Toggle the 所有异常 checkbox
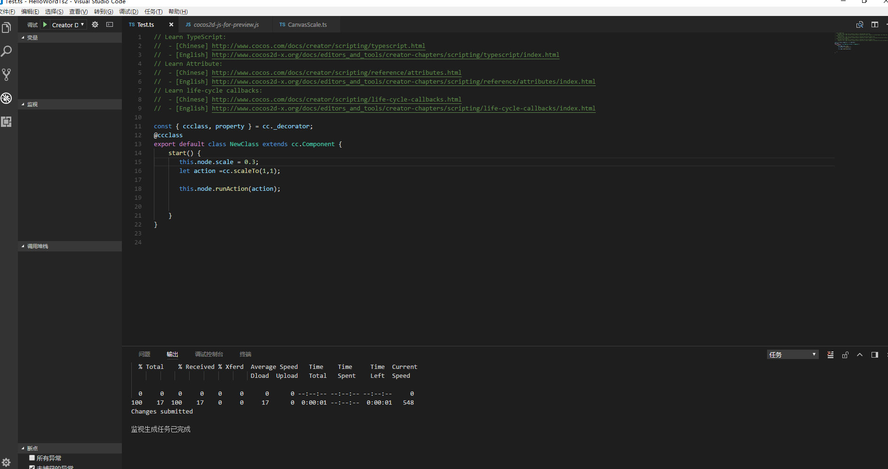This screenshot has width=888, height=469. [x=32, y=458]
